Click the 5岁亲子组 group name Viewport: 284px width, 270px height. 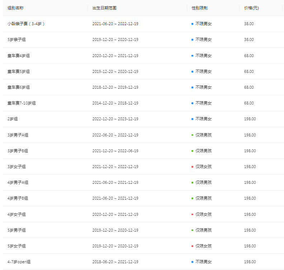click(16, 39)
